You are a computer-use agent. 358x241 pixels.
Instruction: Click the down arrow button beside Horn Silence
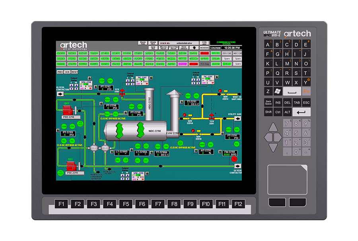pos(194,48)
